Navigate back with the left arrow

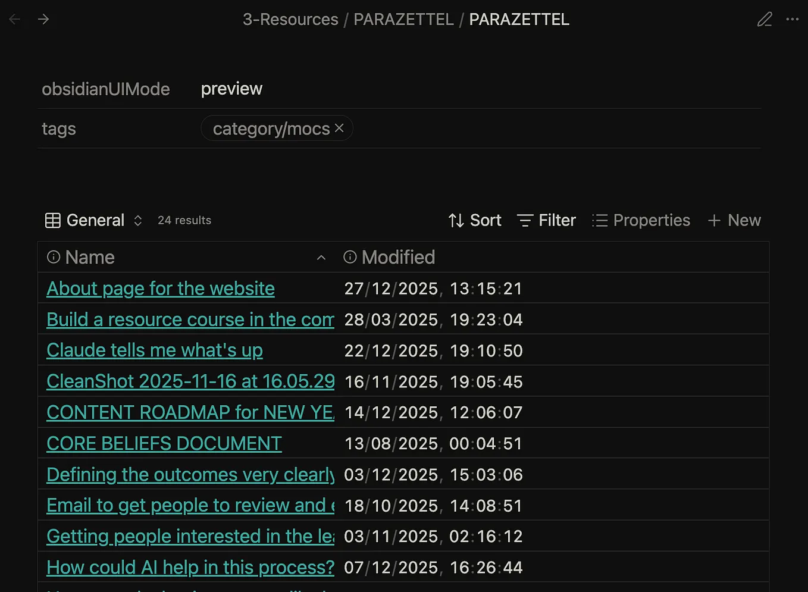[x=15, y=19]
